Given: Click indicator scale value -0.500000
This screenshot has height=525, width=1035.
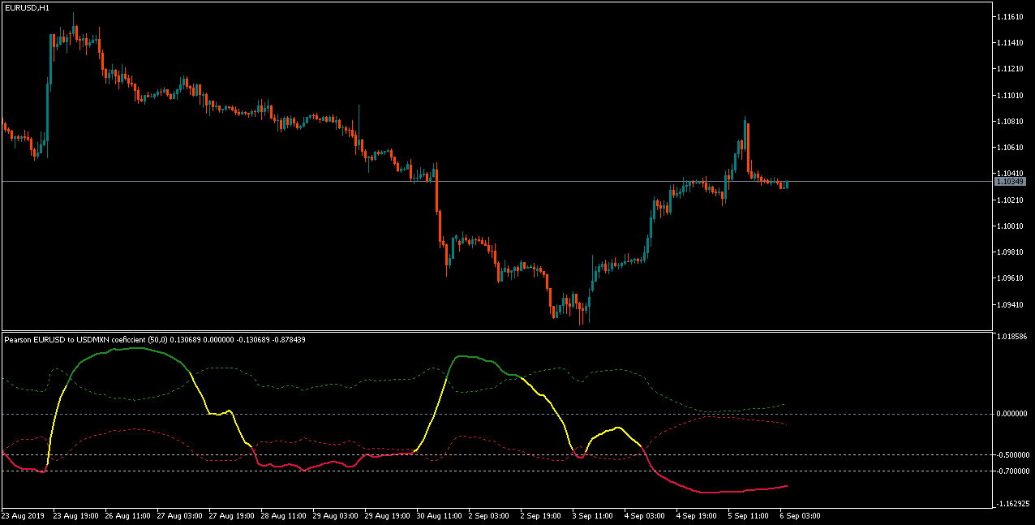Looking at the screenshot, I should [1012, 454].
